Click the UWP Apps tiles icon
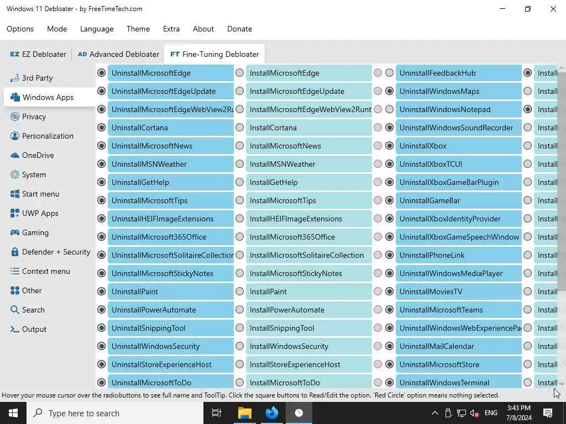Image resolution: width=566 pixels, height=424 pixels. click(15, 213)
